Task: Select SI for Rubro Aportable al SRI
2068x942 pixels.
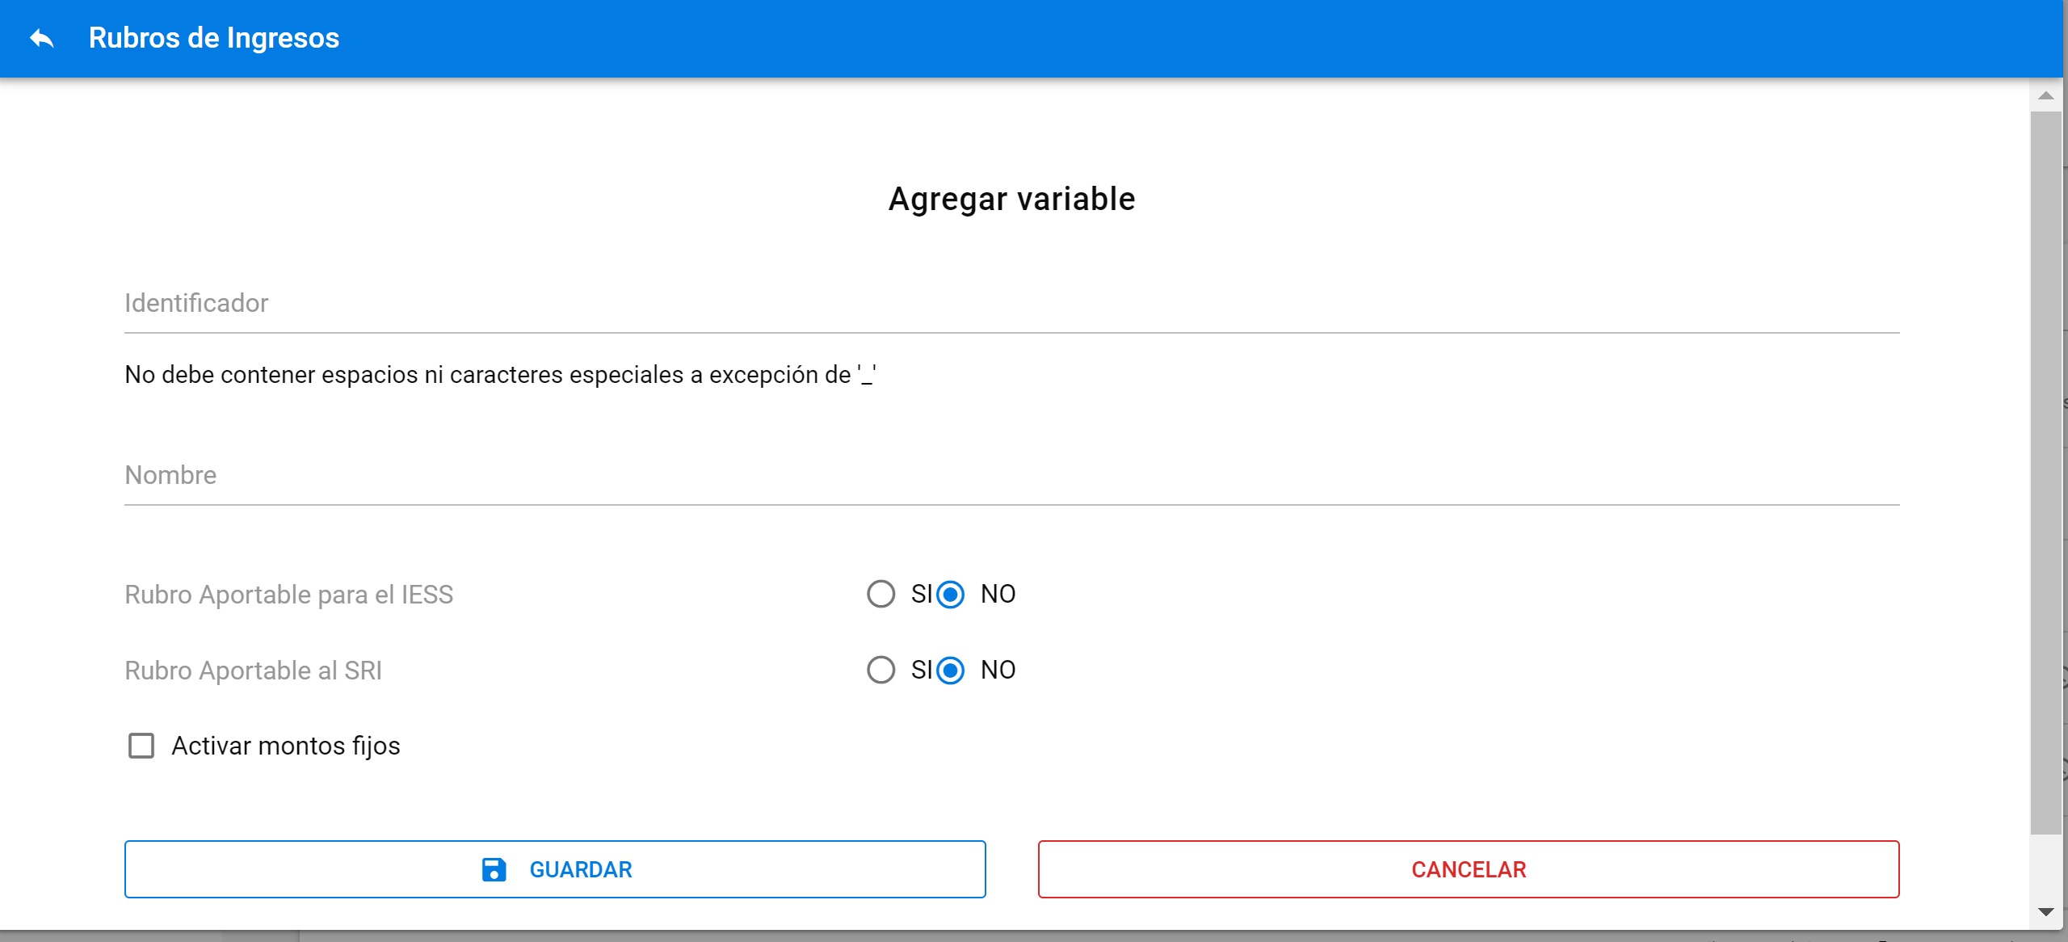Action: pos(881,670)
